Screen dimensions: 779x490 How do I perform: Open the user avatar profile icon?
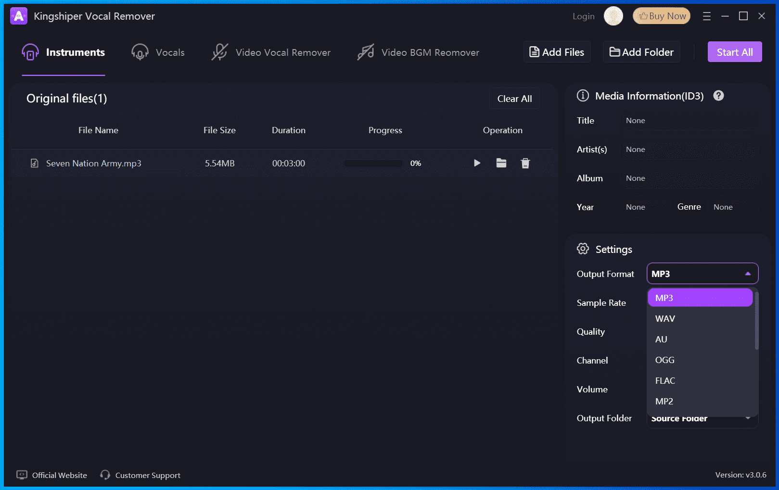coord(613,16)
